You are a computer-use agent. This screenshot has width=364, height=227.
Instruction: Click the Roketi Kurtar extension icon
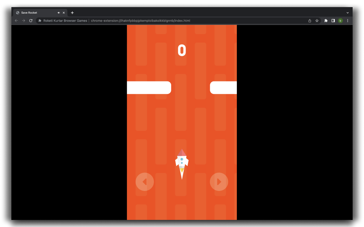(x=40, y=20)
